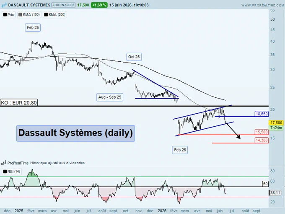Screen dimensions: 285x214
Task: Click the SMA (200) legend button
Action: tap(55, 15)
